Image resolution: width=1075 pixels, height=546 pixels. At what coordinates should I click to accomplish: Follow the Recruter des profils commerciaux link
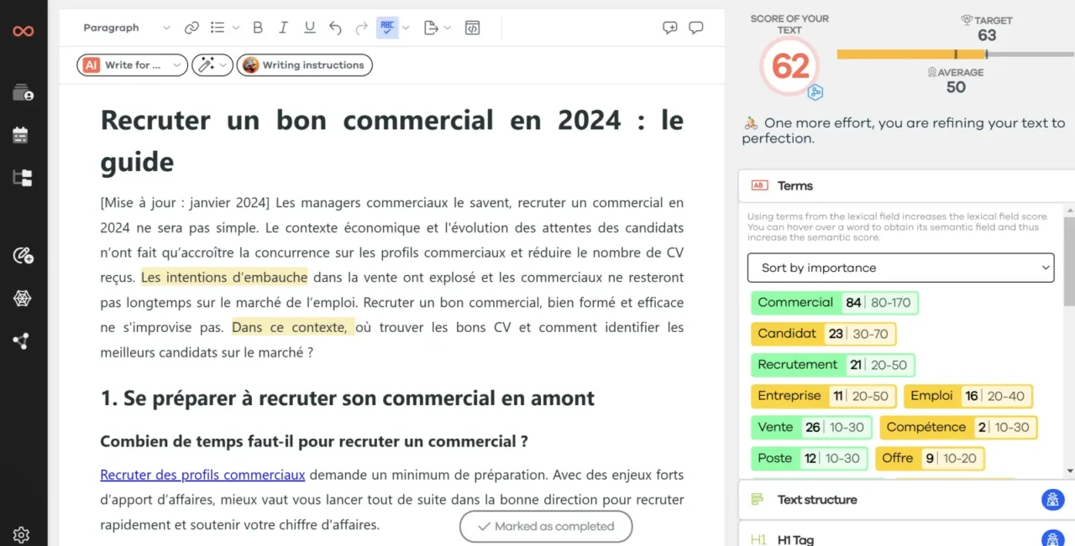(202, 475)
